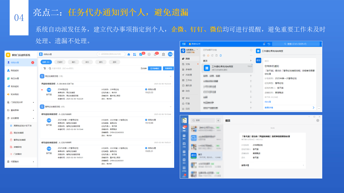Open the 日历 calendar
The image size is (344, 193).
pos(187,109)
